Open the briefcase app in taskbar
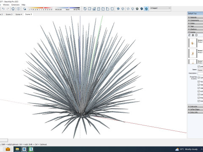203x152 pixels. pyautogui.click(x=8, y=149)
